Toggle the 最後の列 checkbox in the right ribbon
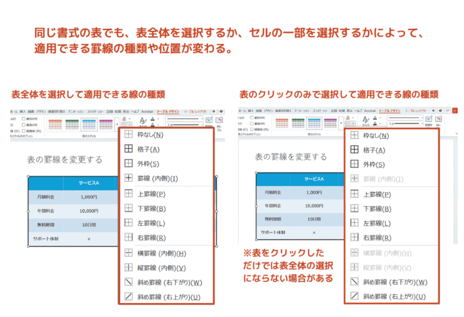This screenshot has width=464, height=317. pyautogui.click(x=251, y=124)
